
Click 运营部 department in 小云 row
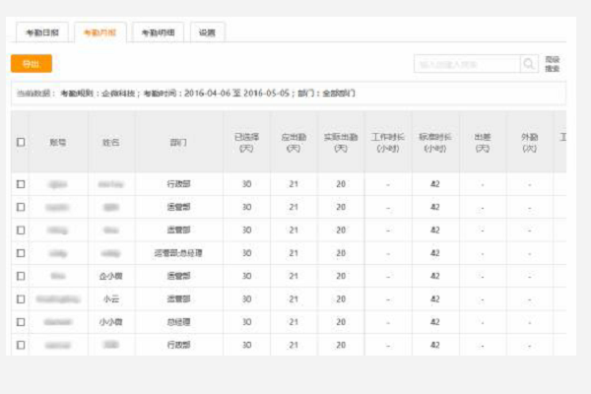coord(178,299)
